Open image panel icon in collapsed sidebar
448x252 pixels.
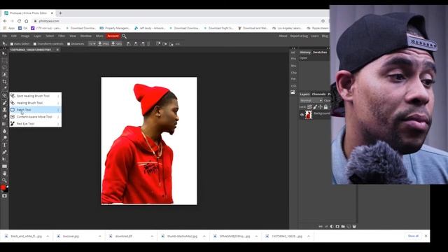(x=293, y=92)
